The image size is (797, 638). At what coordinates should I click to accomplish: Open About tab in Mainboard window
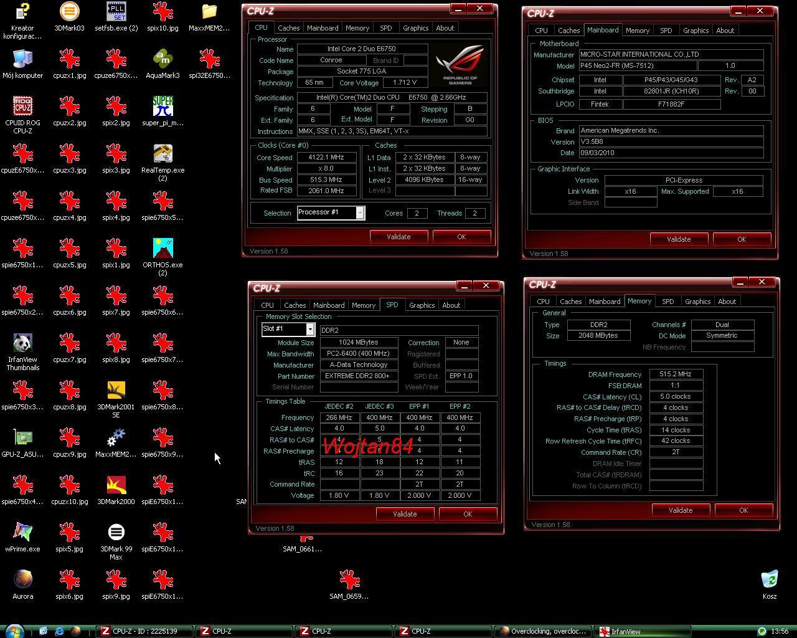tap(725, 31)
